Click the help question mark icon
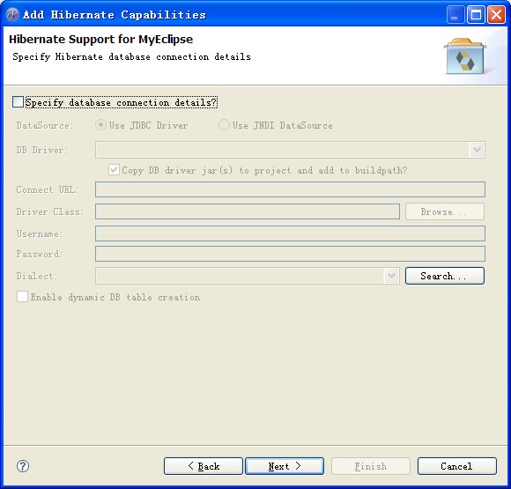The width and height of the screenshot is (511, 489). tap(23, 466)
